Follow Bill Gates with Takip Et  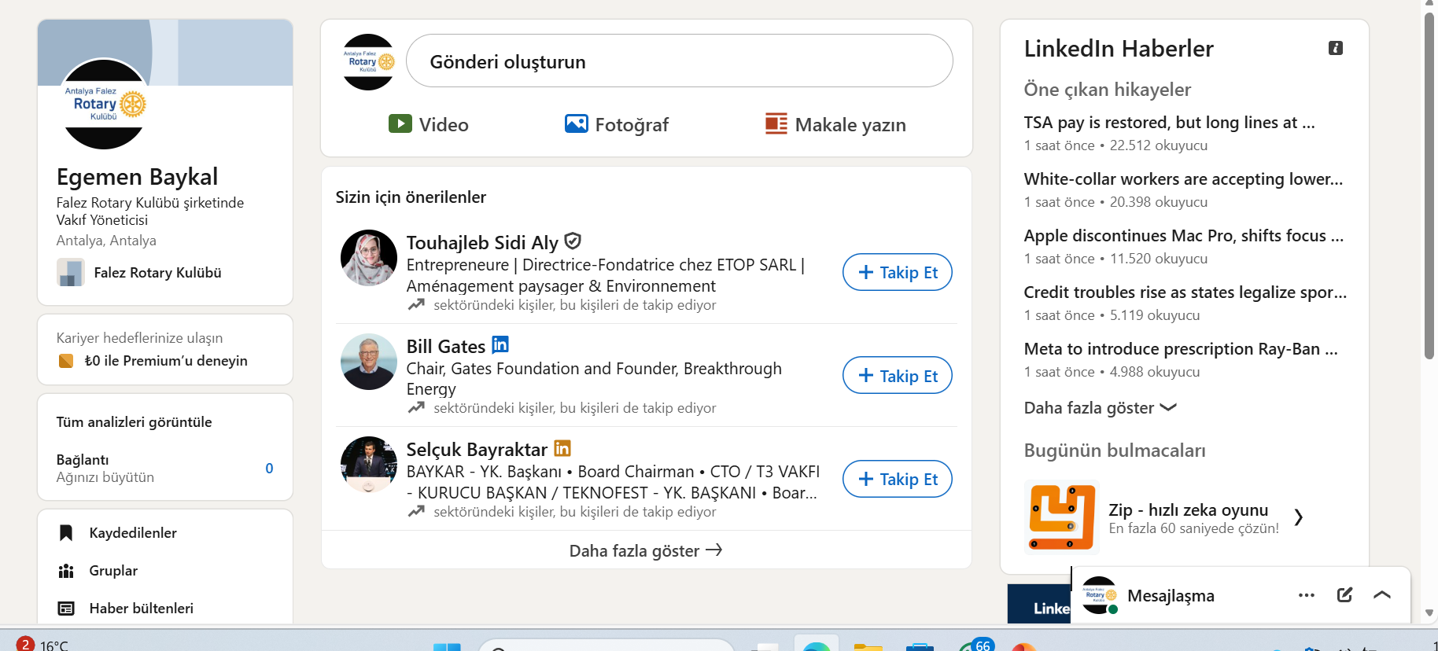pyautogui.click(x=897, y=376)
